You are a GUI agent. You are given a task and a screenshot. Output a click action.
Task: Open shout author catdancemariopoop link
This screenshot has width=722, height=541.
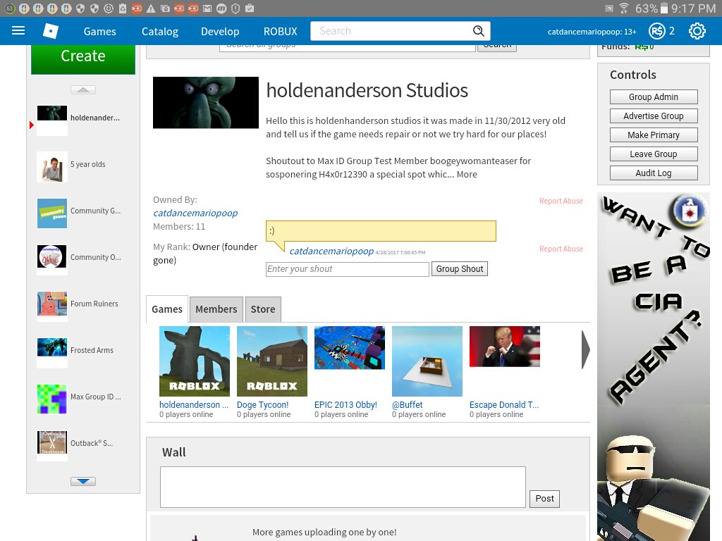(x=331, y=251)
